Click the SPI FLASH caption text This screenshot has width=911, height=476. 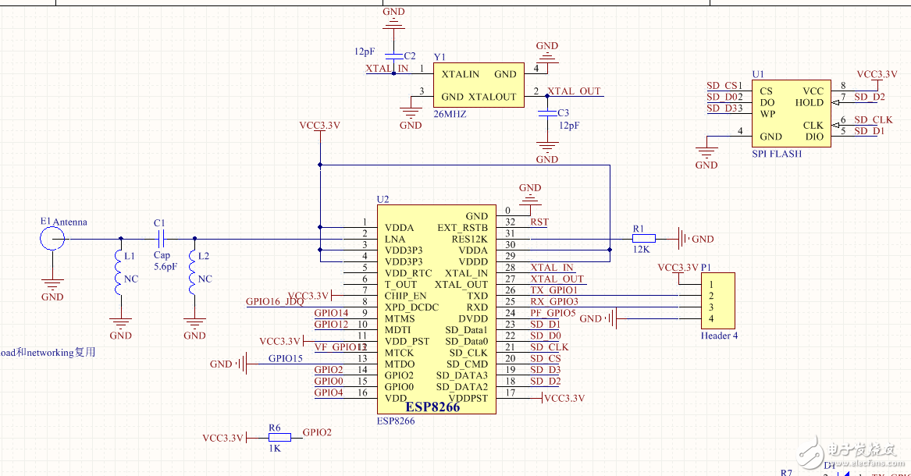pos(777,154)
